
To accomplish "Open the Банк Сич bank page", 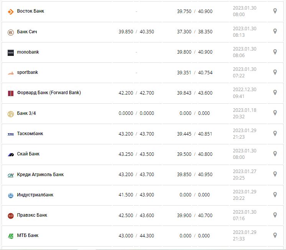I will coord(27,32).
